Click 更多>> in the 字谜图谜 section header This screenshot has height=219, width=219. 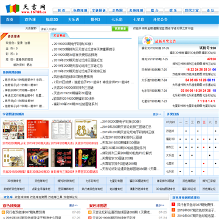(157, 114)
